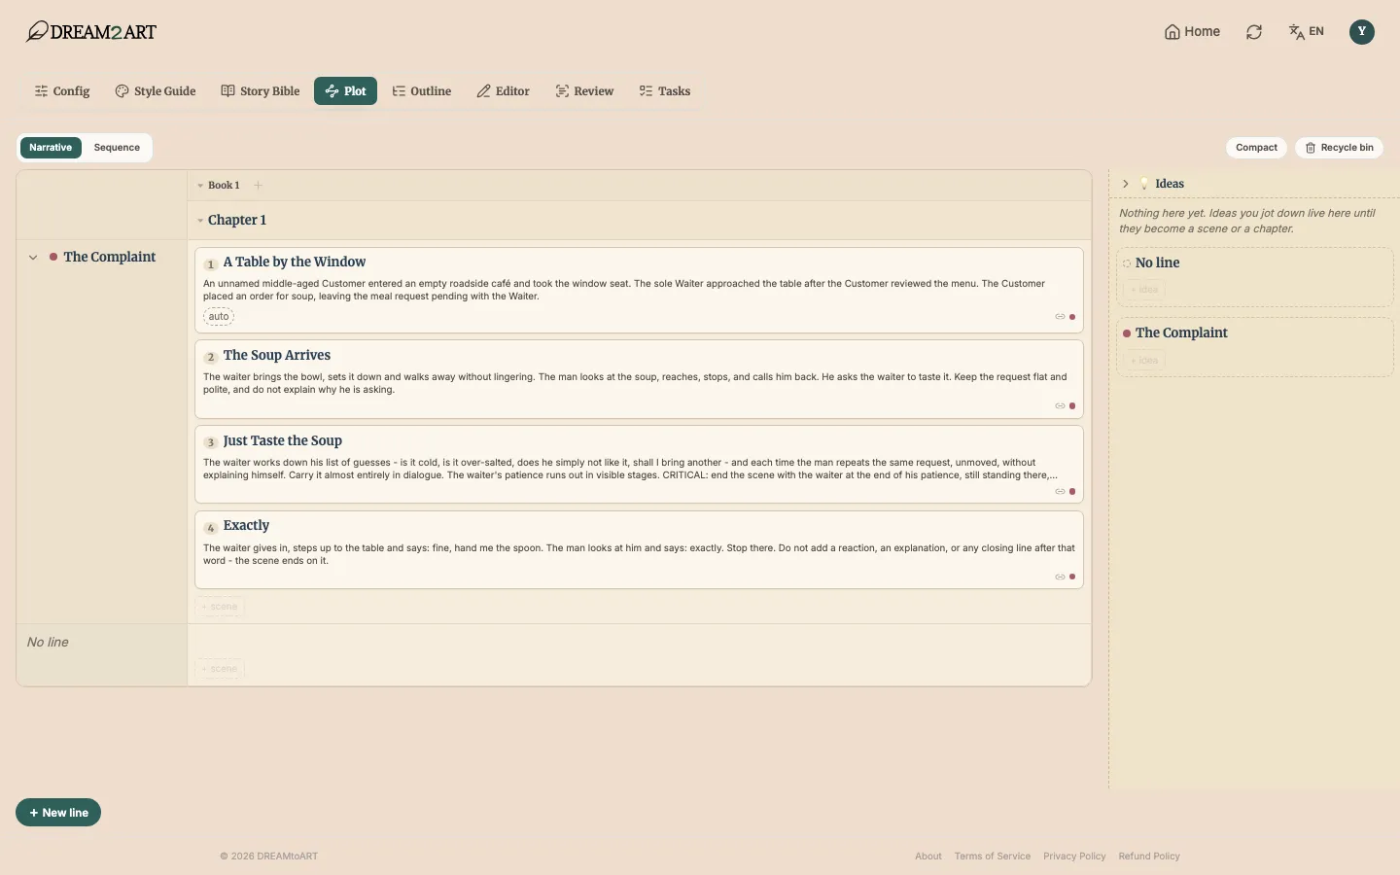The image size is (1400, 875).
Task: Collapse The Complaint line row chevron
Action: coord(33,258)
